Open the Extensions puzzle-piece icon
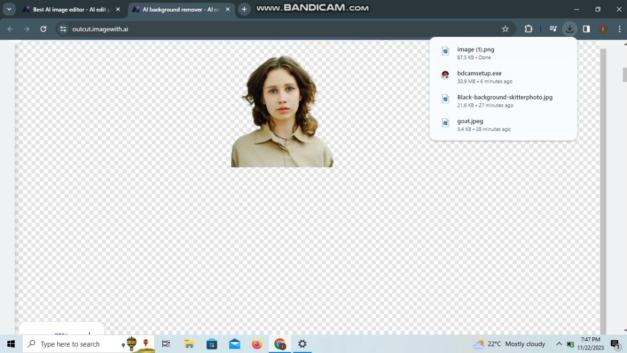This screenshot has width=627, height=353. (x=528, y=29)
